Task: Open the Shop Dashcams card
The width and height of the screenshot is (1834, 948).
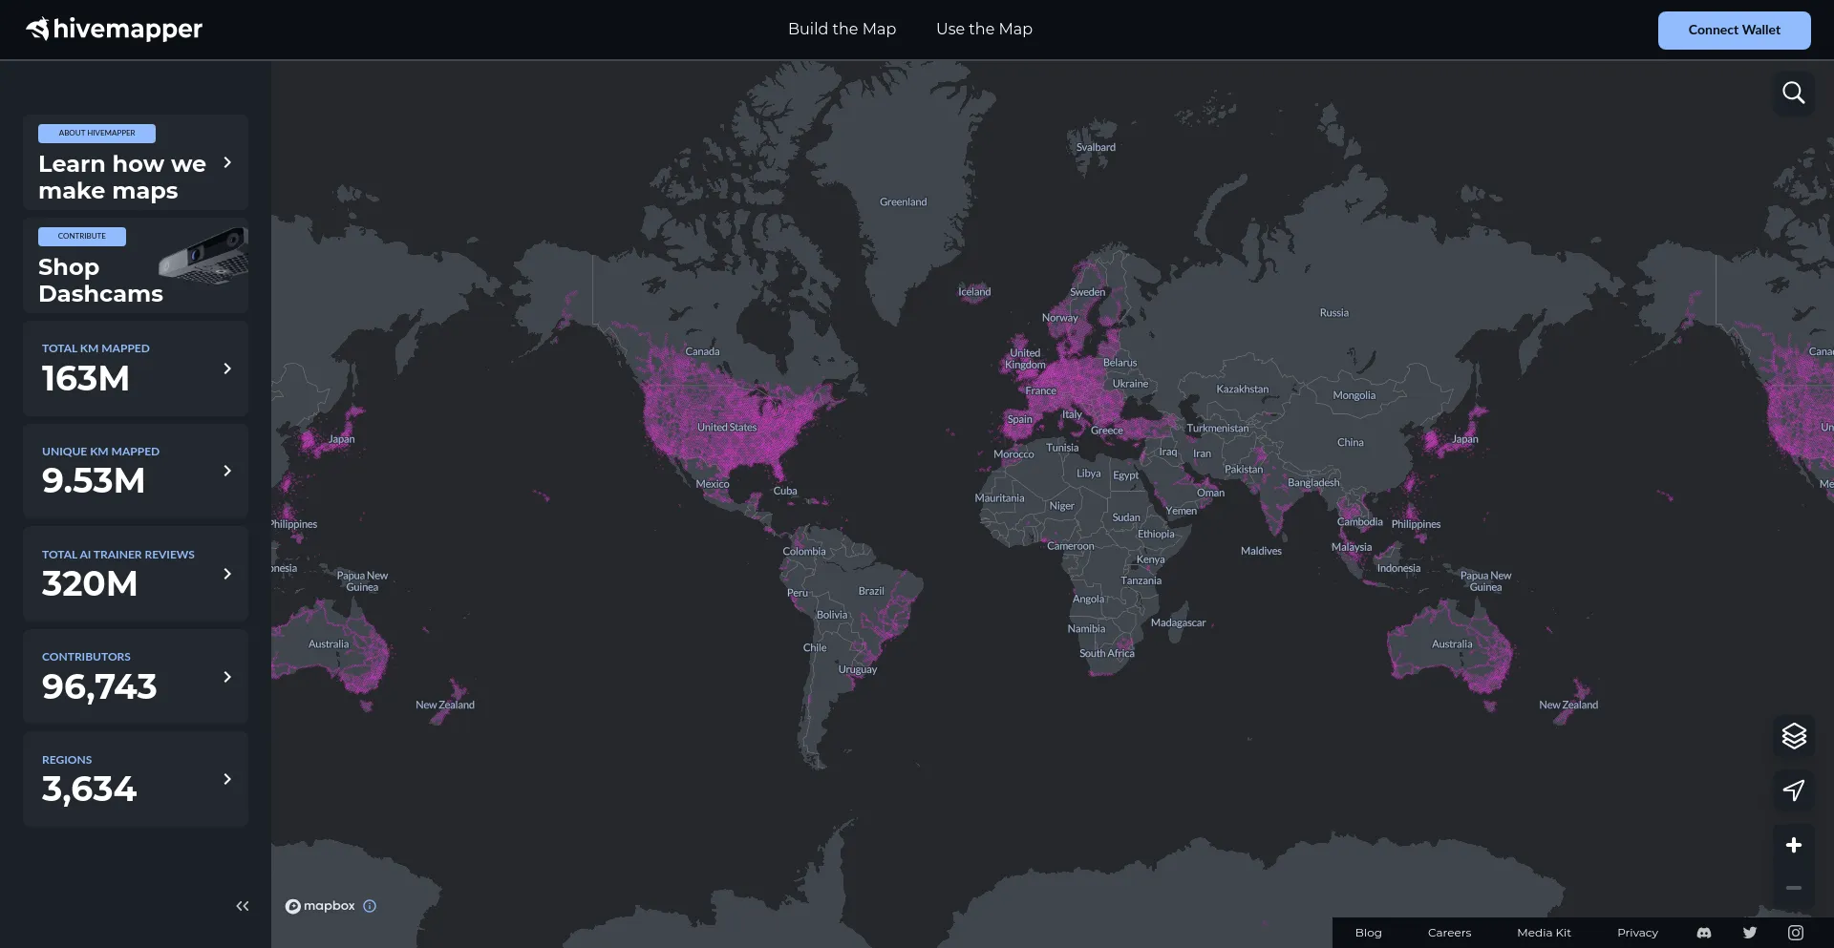Action: tap(136, 266)
